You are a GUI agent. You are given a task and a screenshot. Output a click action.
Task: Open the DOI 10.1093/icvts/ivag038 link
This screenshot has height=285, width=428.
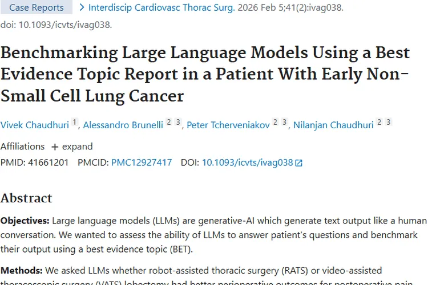(247, 162)
